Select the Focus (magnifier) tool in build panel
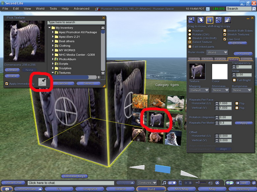This screenshot has width=257, height=192. (x=191, y=20)
